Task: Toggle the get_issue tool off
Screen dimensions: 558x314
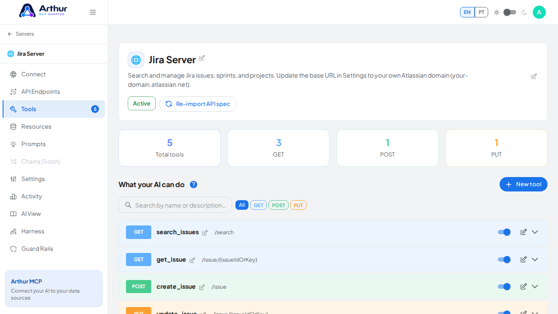Action: (x=504, y=259)
